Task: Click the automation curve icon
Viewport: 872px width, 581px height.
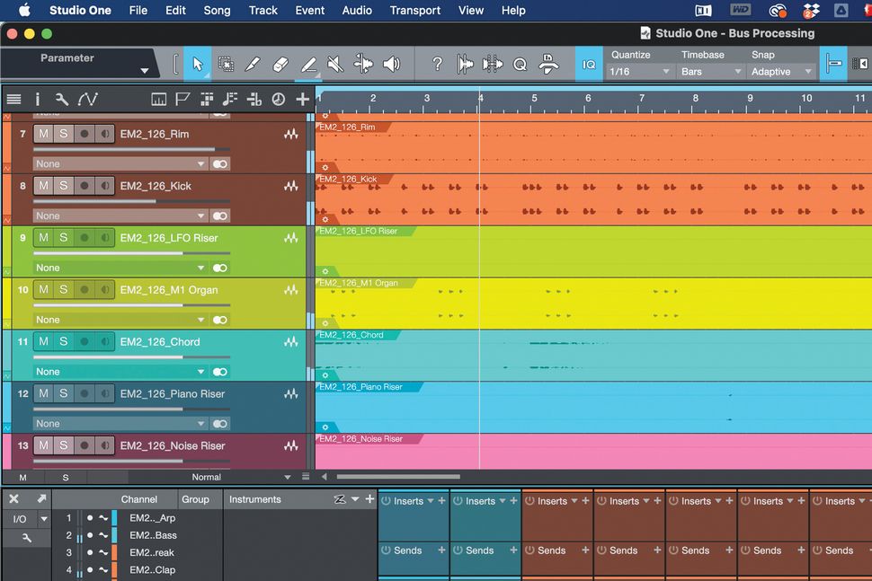Action: tap(88, 99)
